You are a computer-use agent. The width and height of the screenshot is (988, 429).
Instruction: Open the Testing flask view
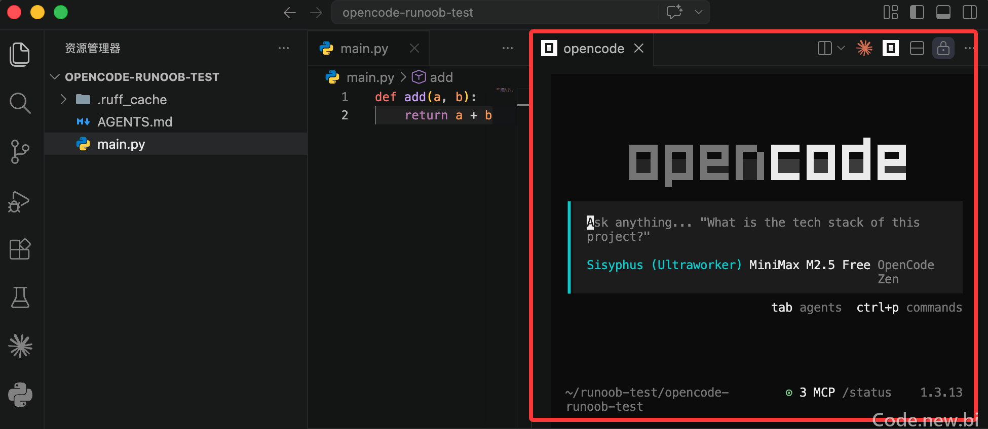[x=20, y=297]
